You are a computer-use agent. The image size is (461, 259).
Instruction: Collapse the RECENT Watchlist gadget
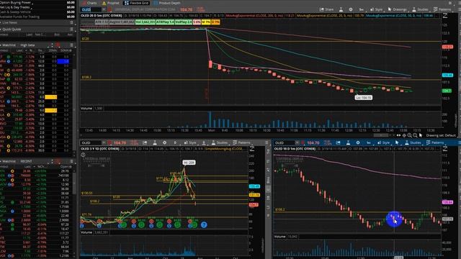[x=1, y=161]
